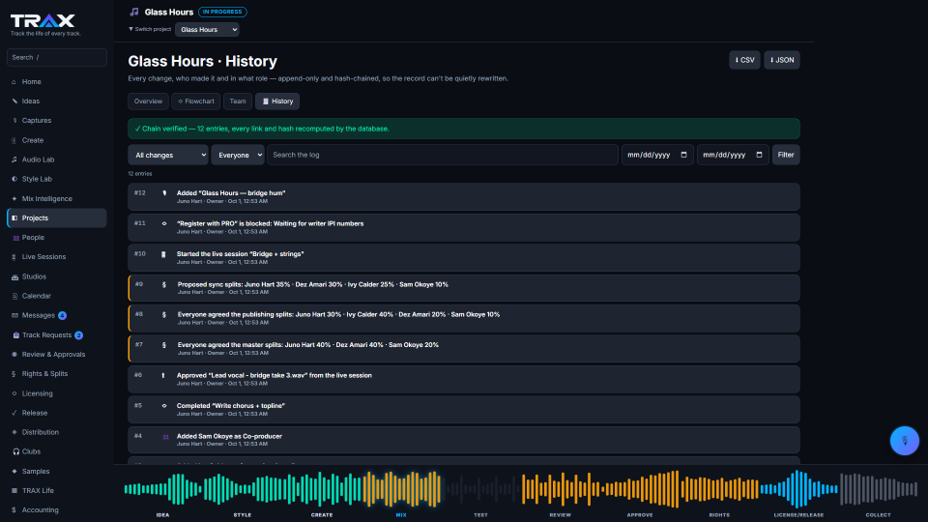This screenshot has width=928, height=522.
Task: Open the Ideas sidebar item
Action: click(56, 101)
